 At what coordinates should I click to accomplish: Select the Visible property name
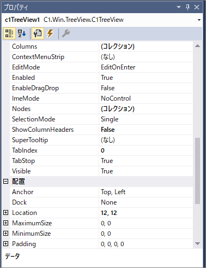click(x=21, y=171)
